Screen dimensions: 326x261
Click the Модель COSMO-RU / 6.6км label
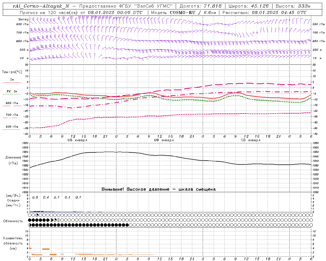pyautogui.click(x=183, y=12)
